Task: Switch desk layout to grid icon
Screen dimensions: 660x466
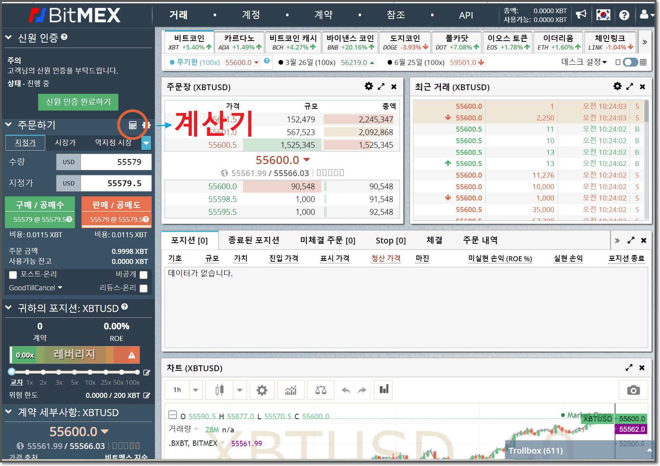Action: [x=643, y=62]
